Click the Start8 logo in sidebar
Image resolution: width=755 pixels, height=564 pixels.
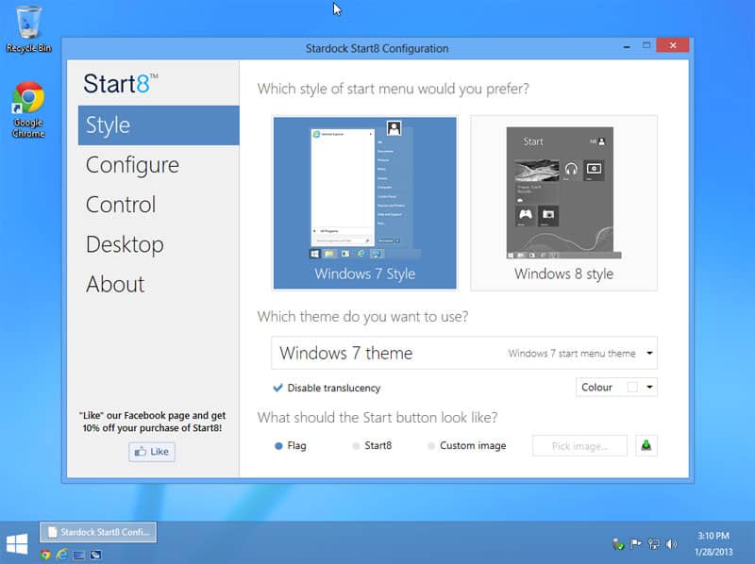click(121, 84)
